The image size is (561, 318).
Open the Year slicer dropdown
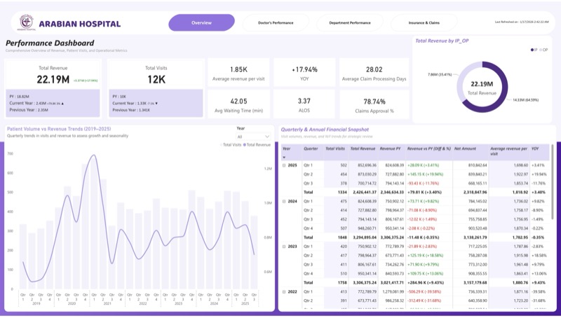(253, 137)
